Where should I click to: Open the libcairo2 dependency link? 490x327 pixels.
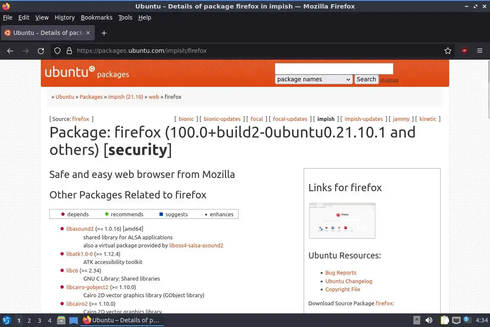pyautogui.click(x=77, y=304)
